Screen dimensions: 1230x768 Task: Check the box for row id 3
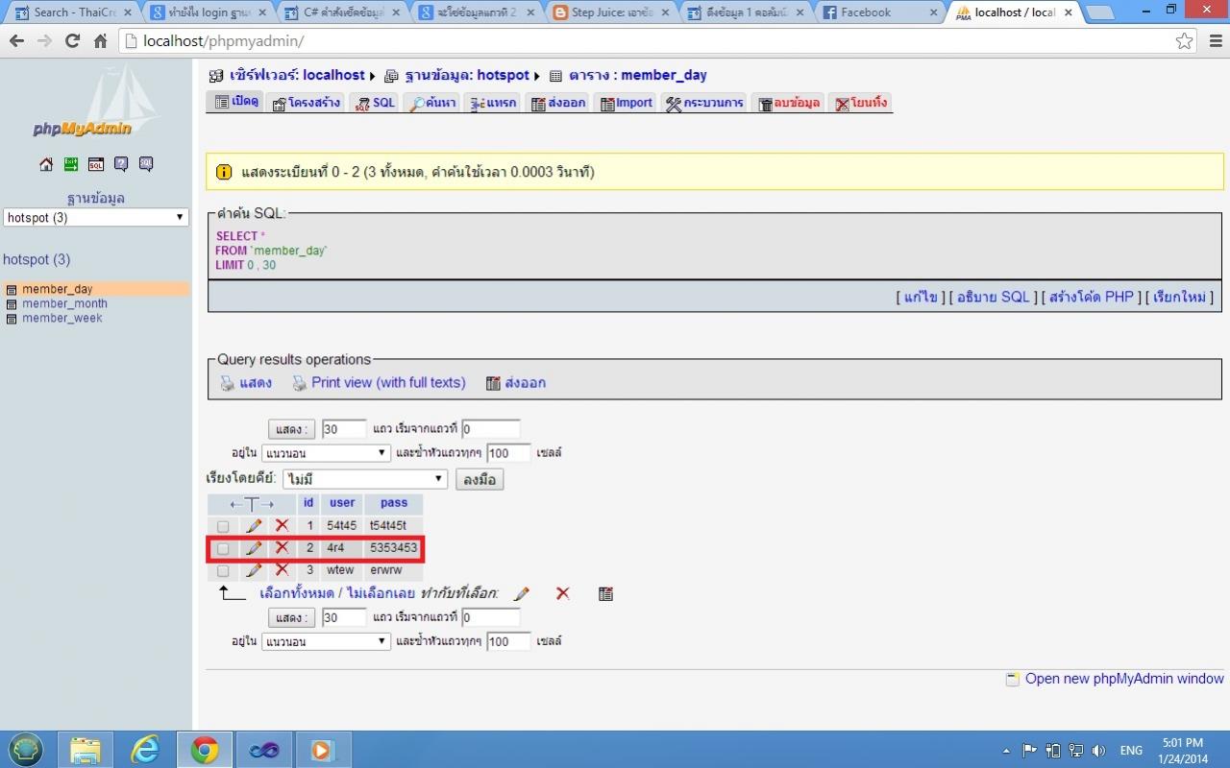pyautogui.click(x=223, y=570)
